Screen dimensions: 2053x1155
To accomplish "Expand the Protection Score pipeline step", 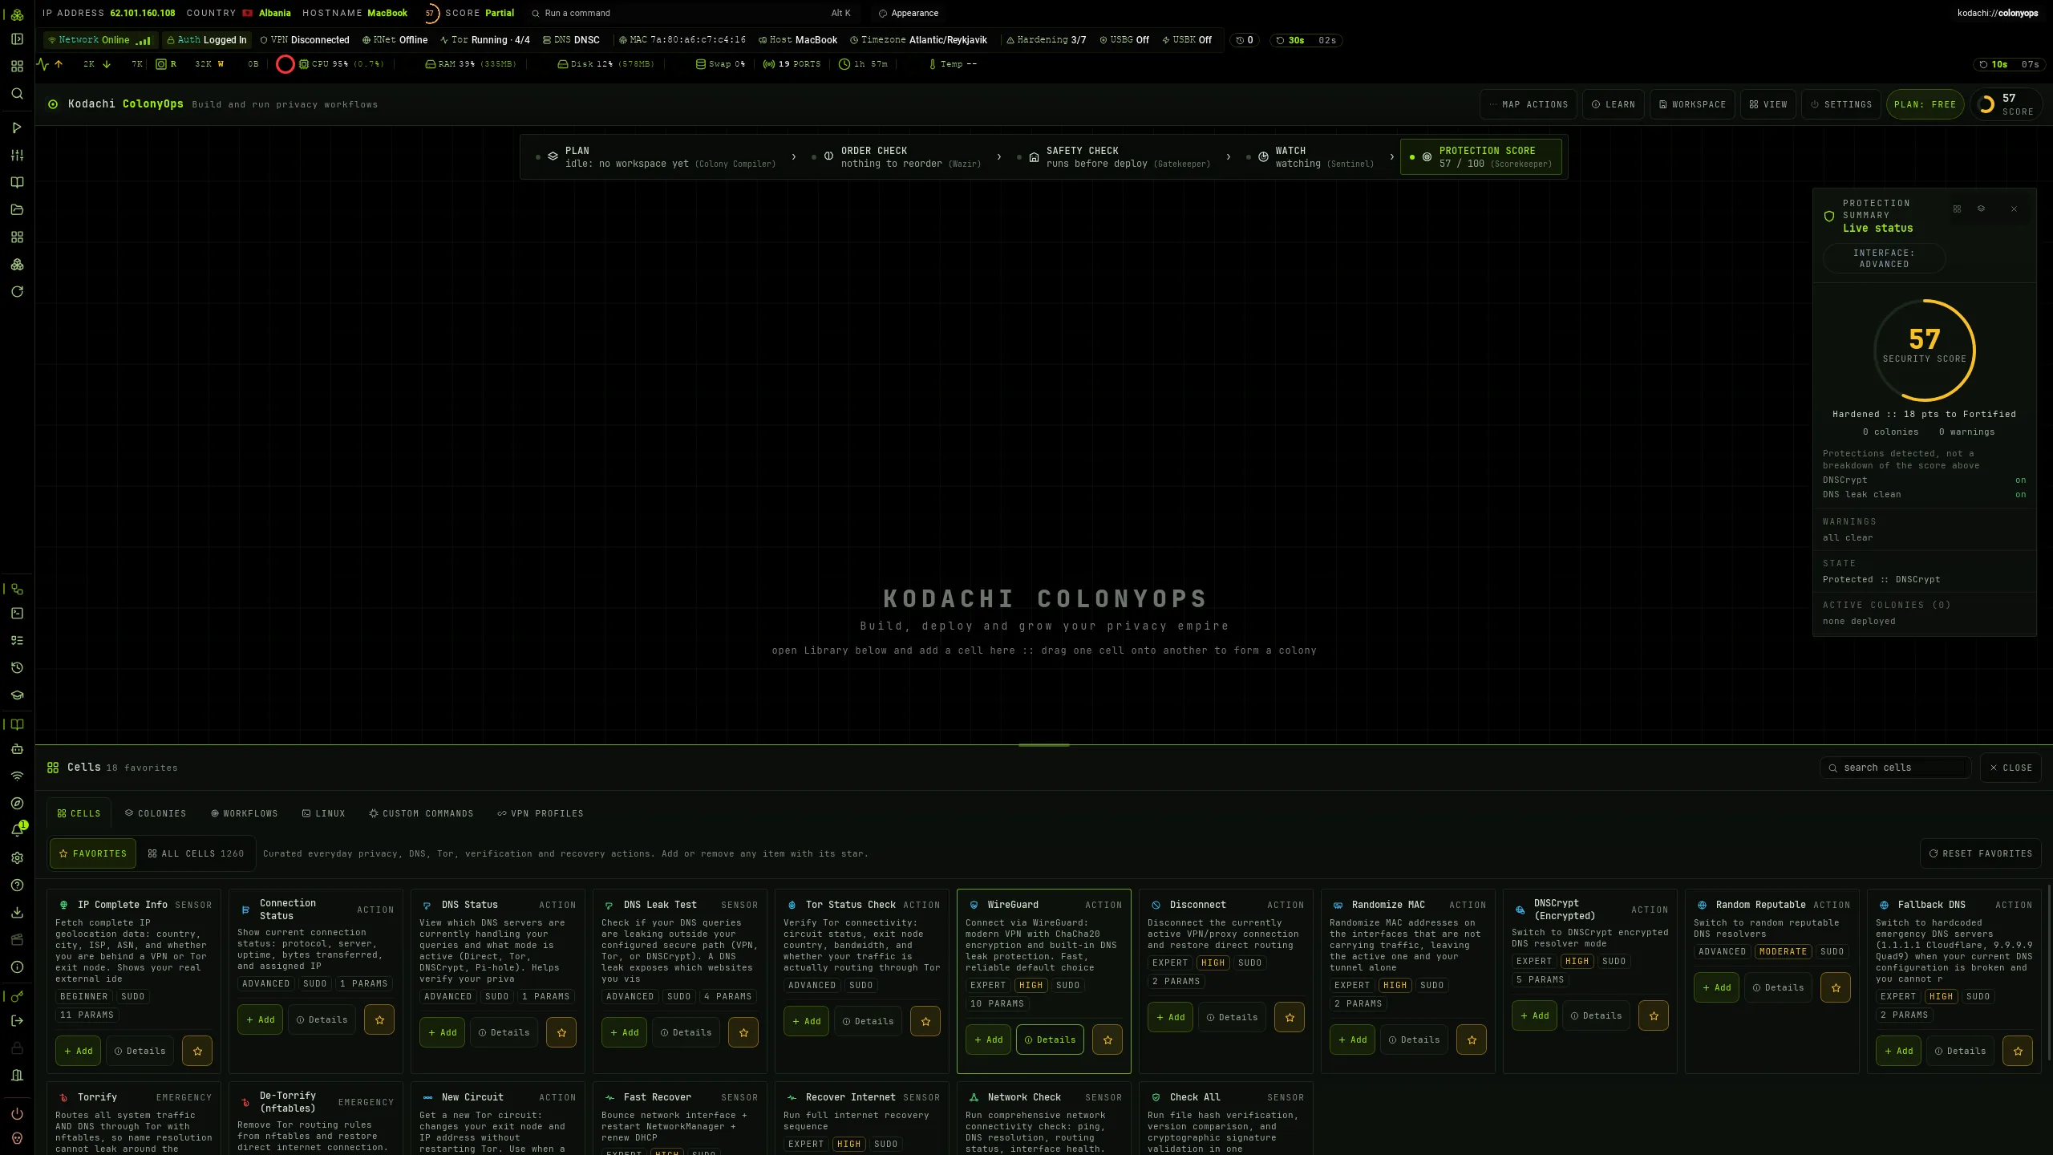I will coord(1481,157).
